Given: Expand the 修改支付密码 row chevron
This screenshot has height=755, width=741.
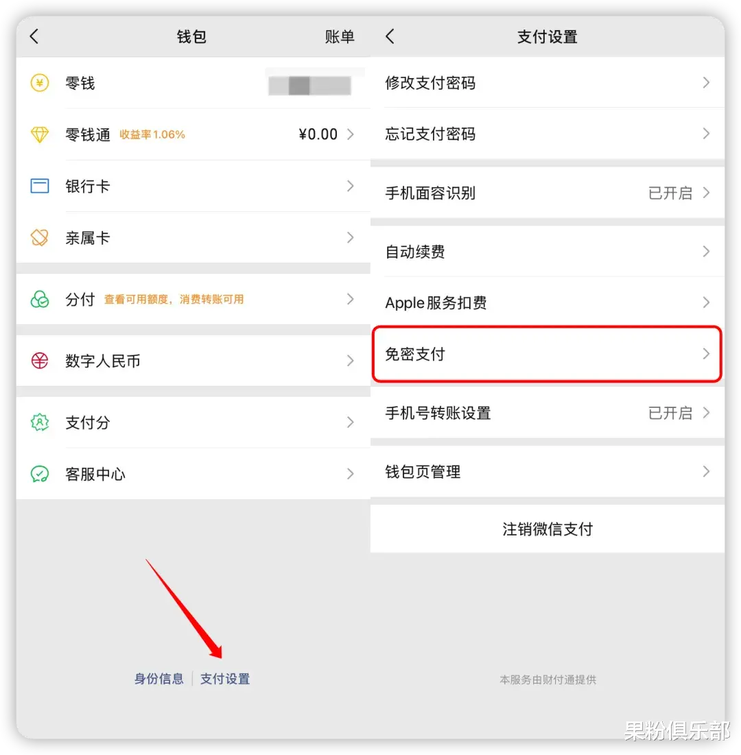Looking at the screenshot, I should (706, 83).
